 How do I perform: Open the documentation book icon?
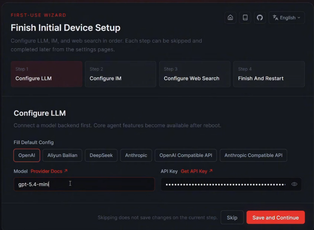(x=245, y=17)
